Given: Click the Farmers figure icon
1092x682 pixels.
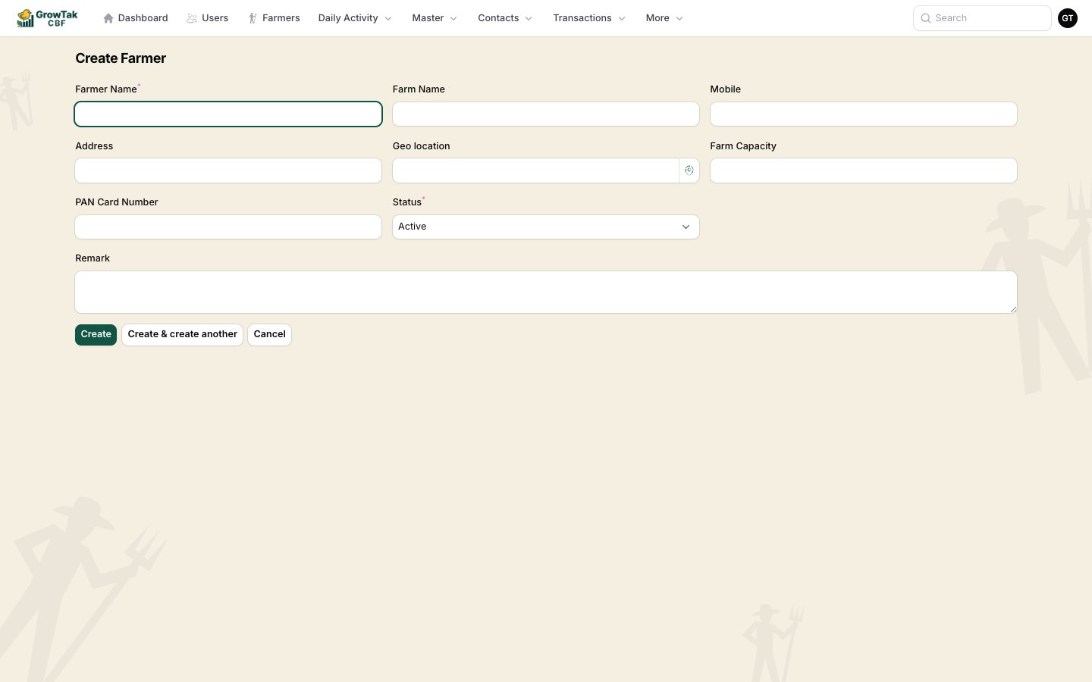Looking at the screenshot, I should pyautogui.click(x=253, y=18).
